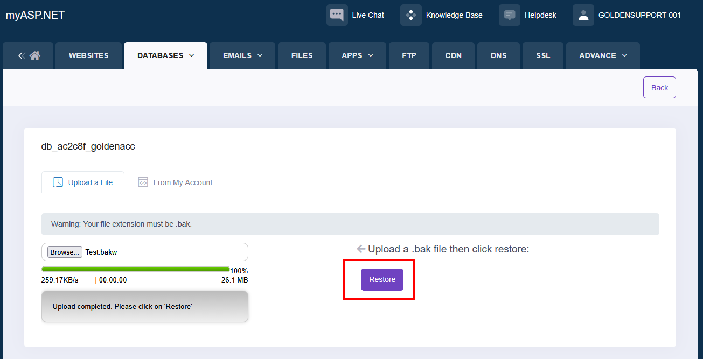Open the Knowledge Base icon
Image resolution: width=703 pixels, height=359 pixels.
410,15
